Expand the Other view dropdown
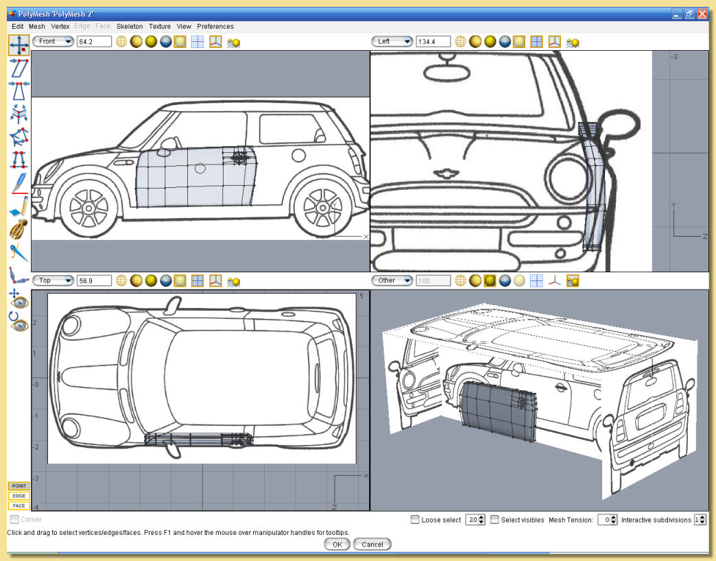 (392, 280)
